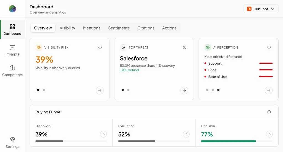Image resolution: width=283 pixels, height=152 pixels.
Task: Select first slide dot in Top Threat
Action: 122,90
